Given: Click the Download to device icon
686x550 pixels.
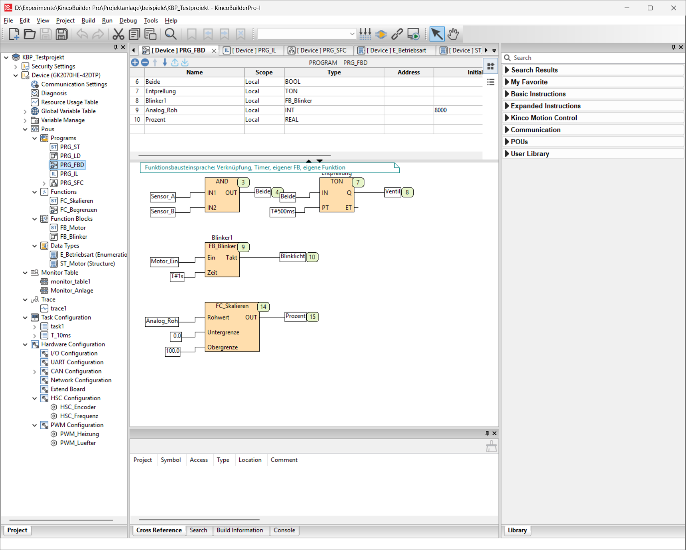Looking at the screenshot, I should pos(381,34).
